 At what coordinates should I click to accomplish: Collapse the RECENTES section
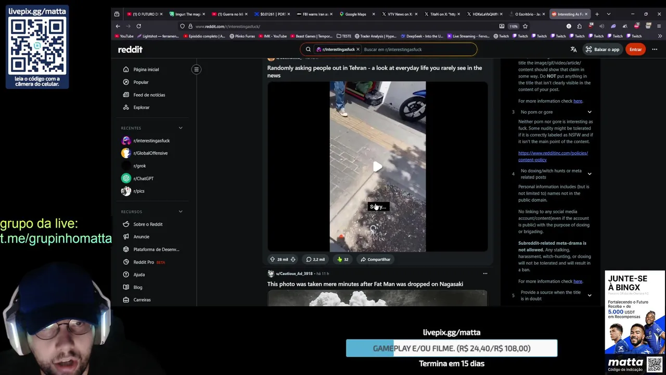(x=181, y=128)
